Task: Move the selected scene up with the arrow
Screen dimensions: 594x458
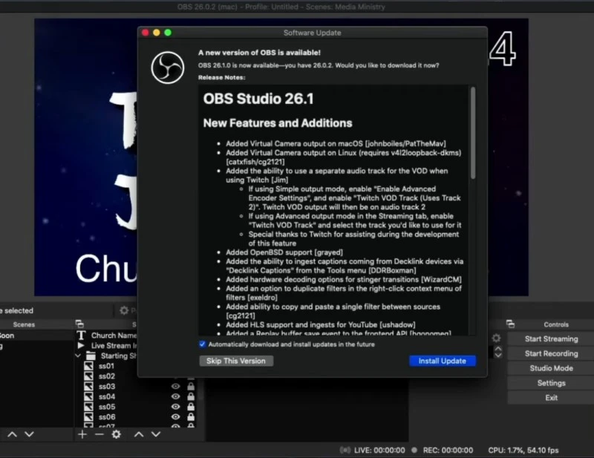Action: (x=13, y=434)
